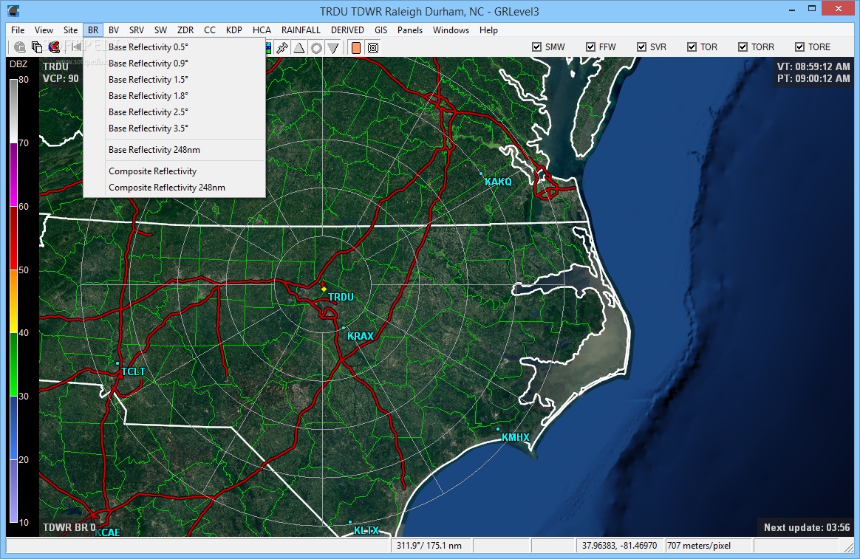Viewport: 860px width, 559px height.
Task: Choose Base Reflectivity 1.8° menu entry
Action: (174, 95)
